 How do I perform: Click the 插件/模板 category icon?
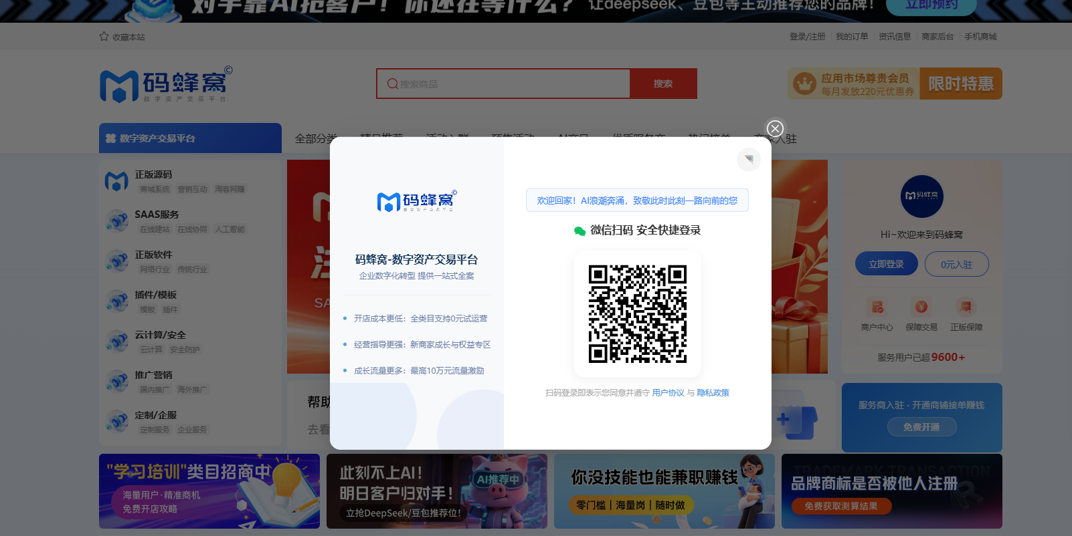click(x=116, y=301)
